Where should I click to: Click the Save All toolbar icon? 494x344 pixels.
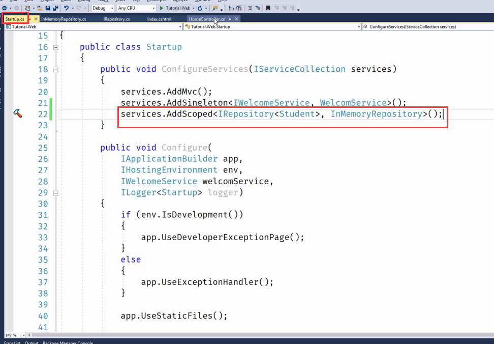[x=55, y=8]
